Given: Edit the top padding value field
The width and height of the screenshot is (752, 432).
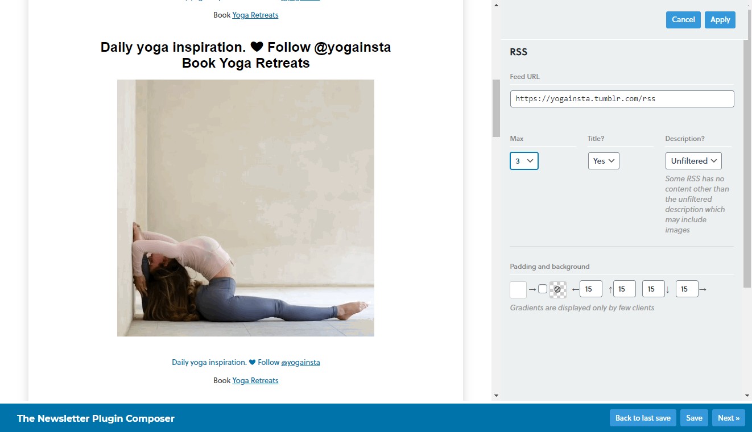Looking at the screenshot, I should point(624,289).
